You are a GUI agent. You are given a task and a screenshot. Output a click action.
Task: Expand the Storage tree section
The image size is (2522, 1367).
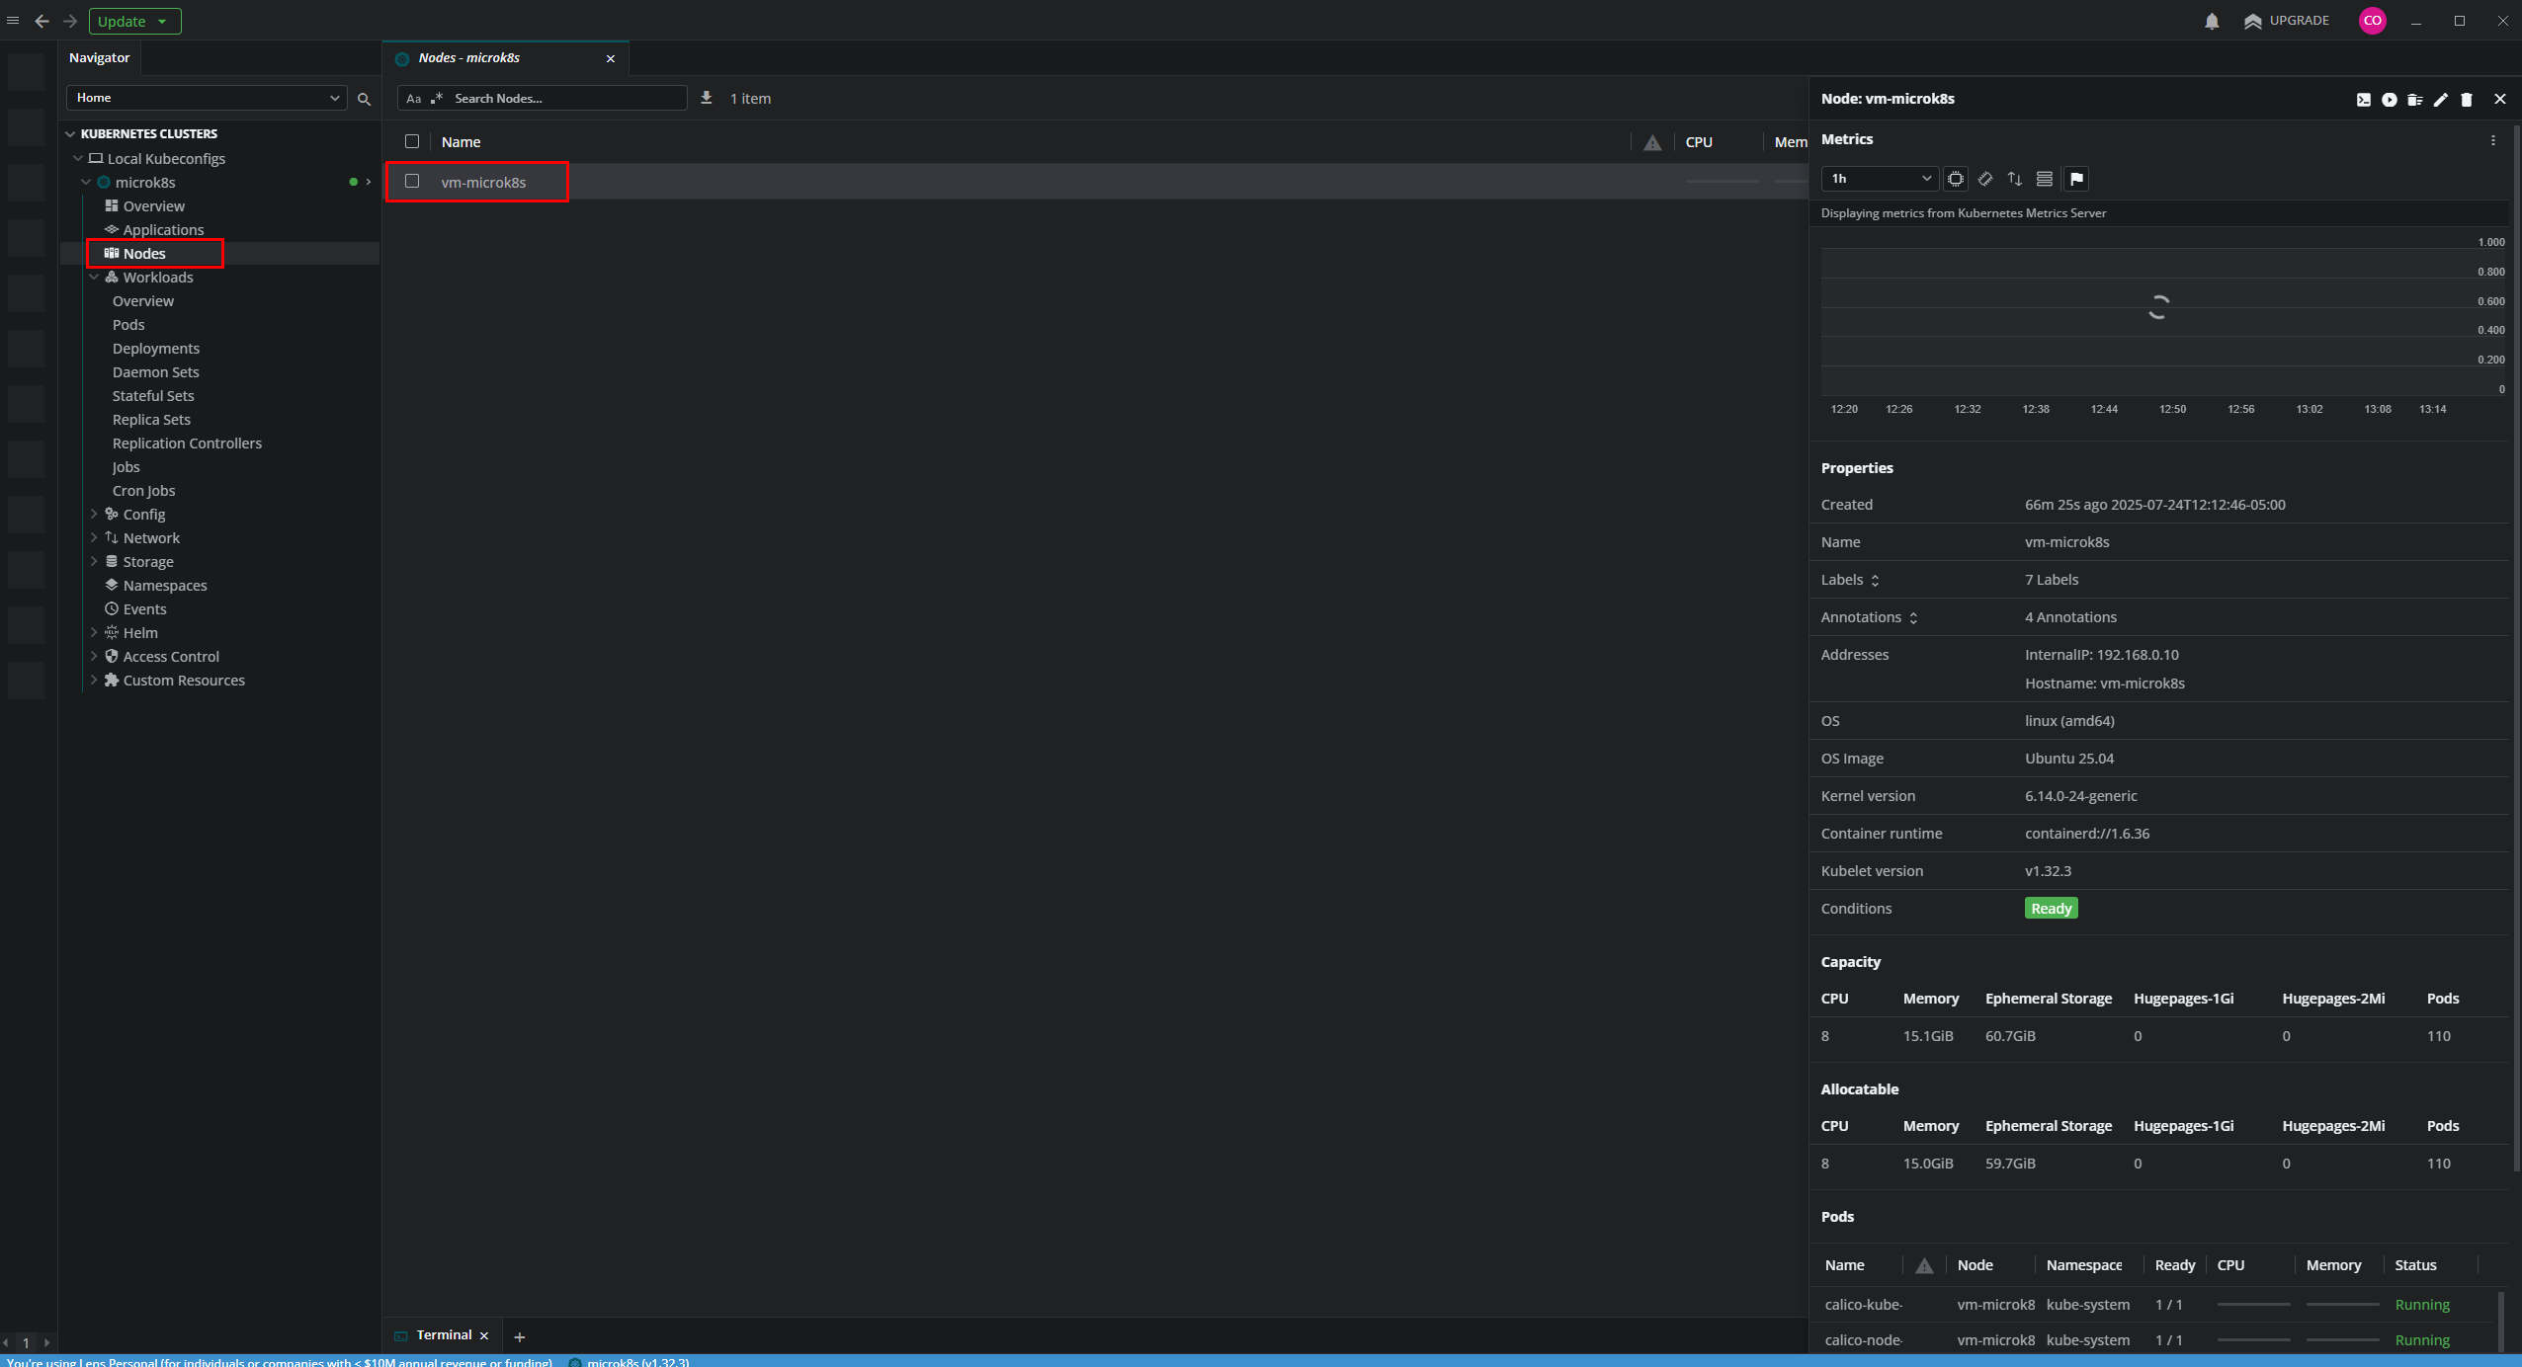(94, 561)
